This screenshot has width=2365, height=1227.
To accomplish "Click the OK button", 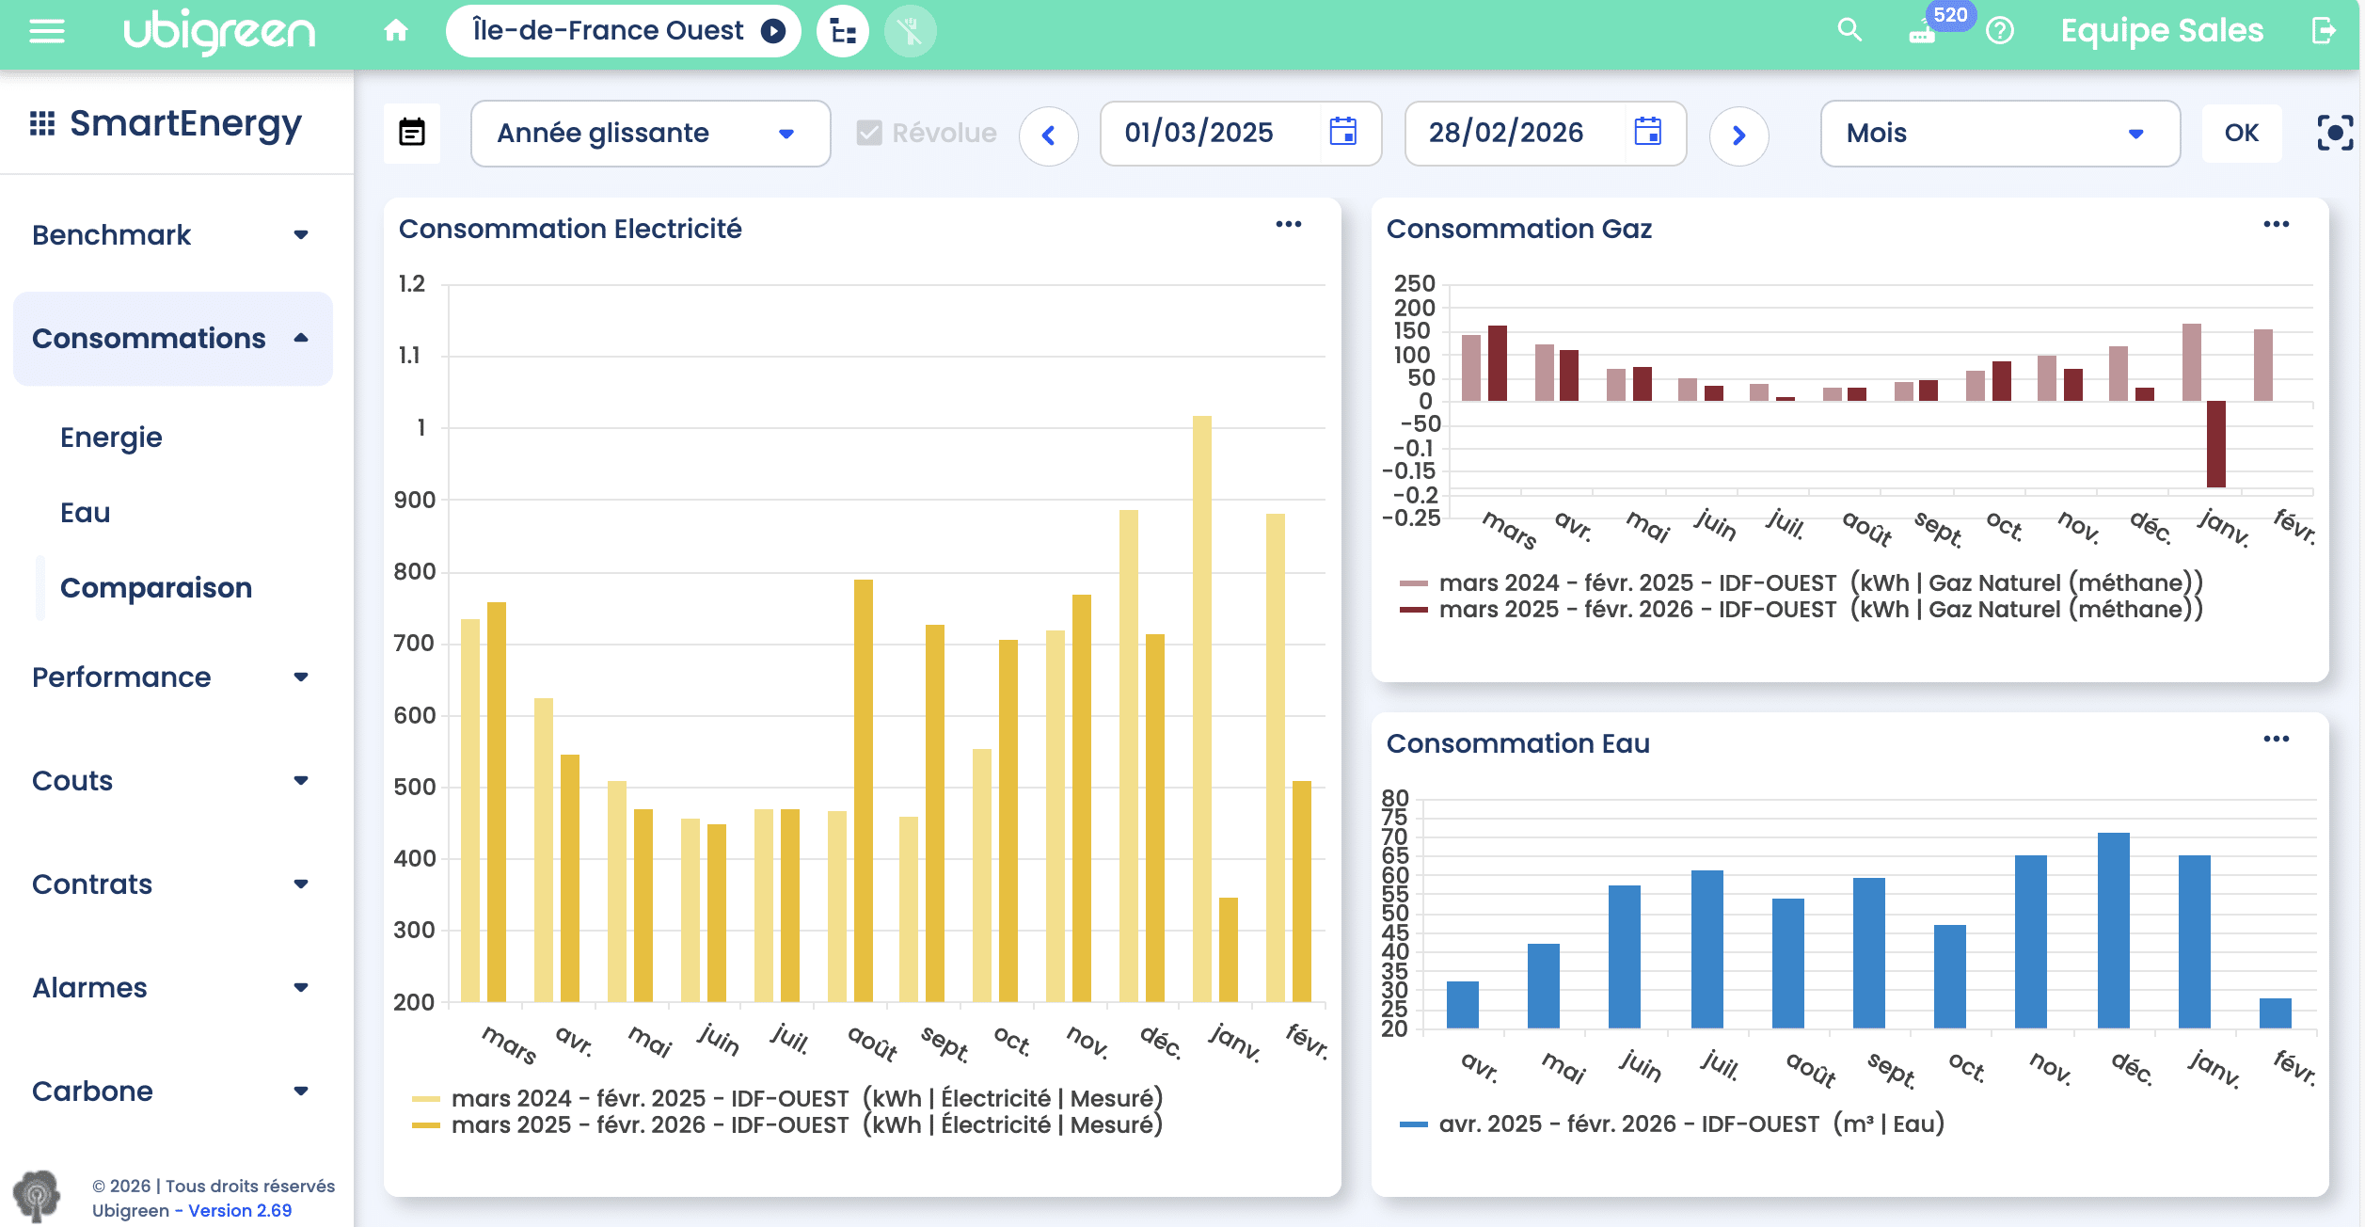I will 2241,134.
